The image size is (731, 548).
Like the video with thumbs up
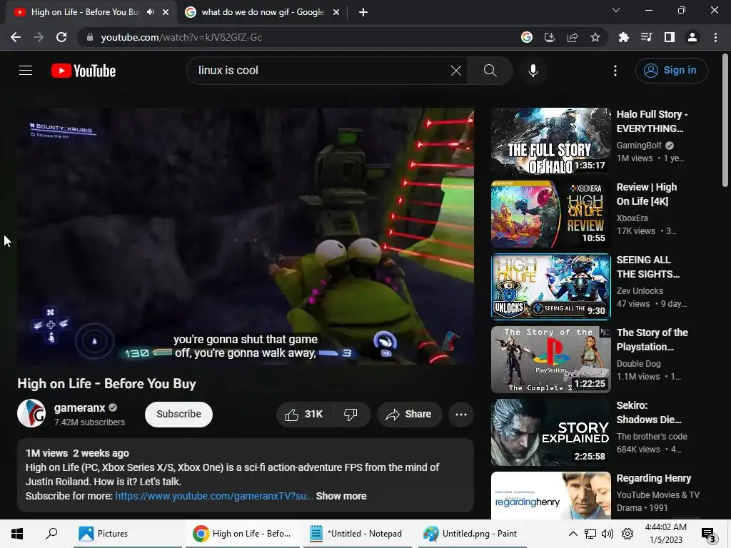[305, 415]
